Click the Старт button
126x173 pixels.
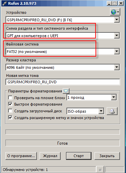pyautogui.click(x=79, y=156)
